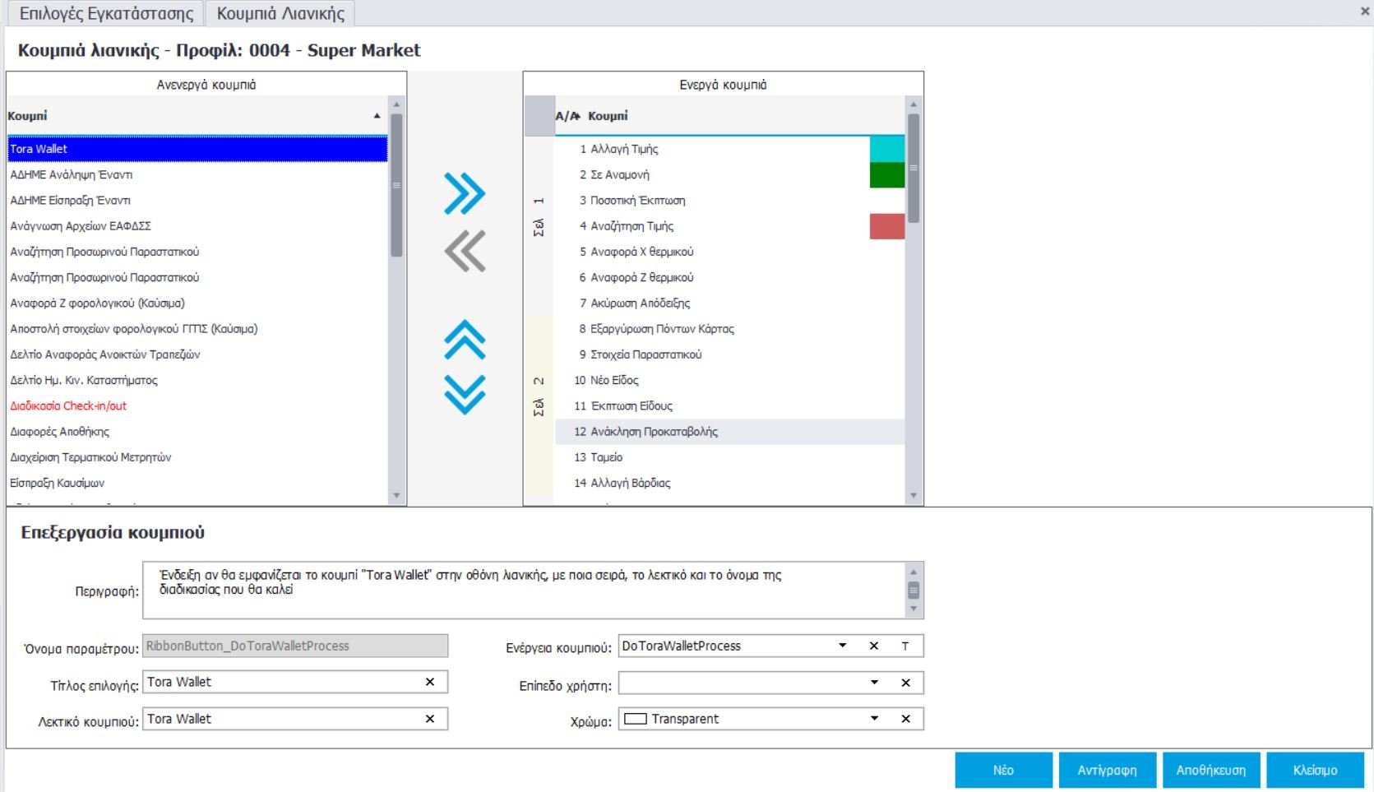This screenshot has height=792, width=1374.
Task: Move selected button down with double down arrow
Action: click(465, 394)
